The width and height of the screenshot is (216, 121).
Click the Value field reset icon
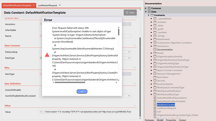(41, 112)
